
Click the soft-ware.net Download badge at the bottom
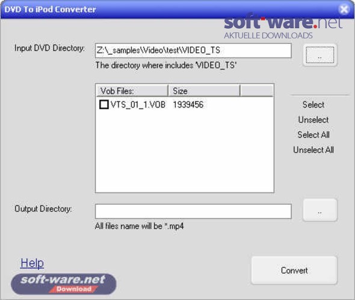pyautogui.click(x=64, y=284)
